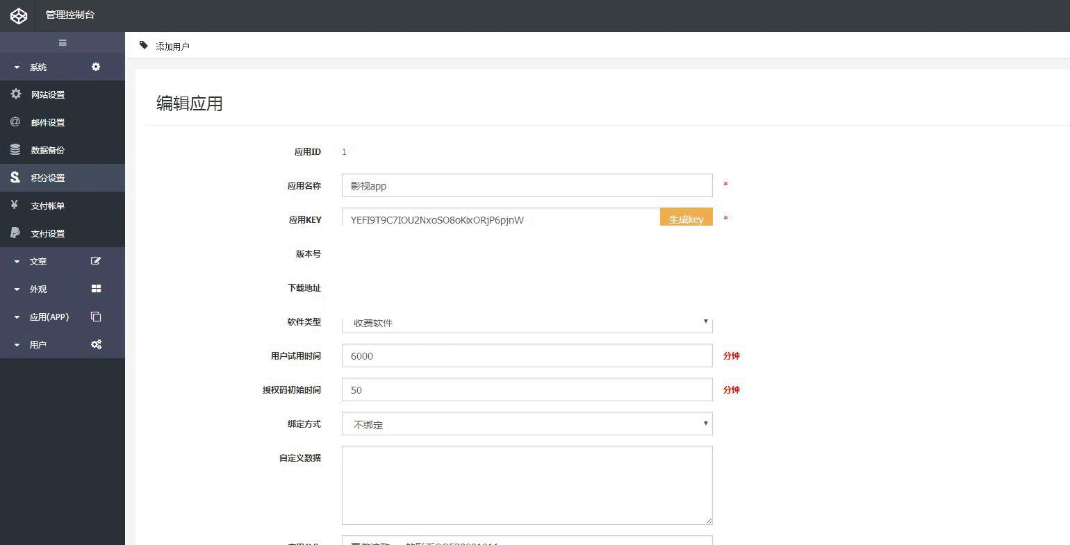Click the CodePen-style logo icon

click(19, 15)
